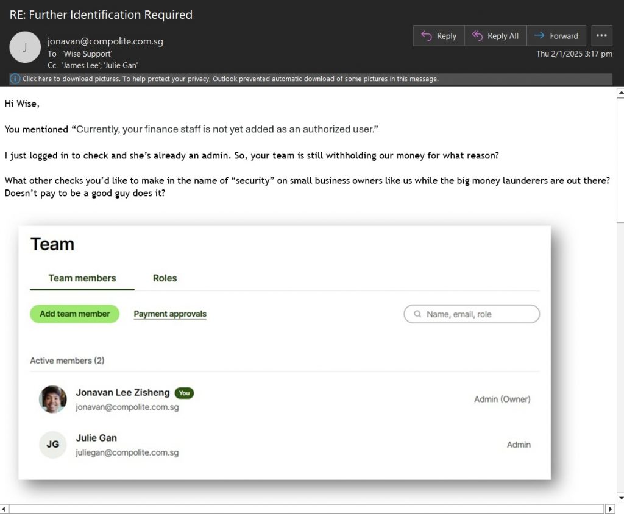
Task: Select sender address jonavan@compolite.com.sg in header
Action: pyautogui.click(x=105, y=41)
